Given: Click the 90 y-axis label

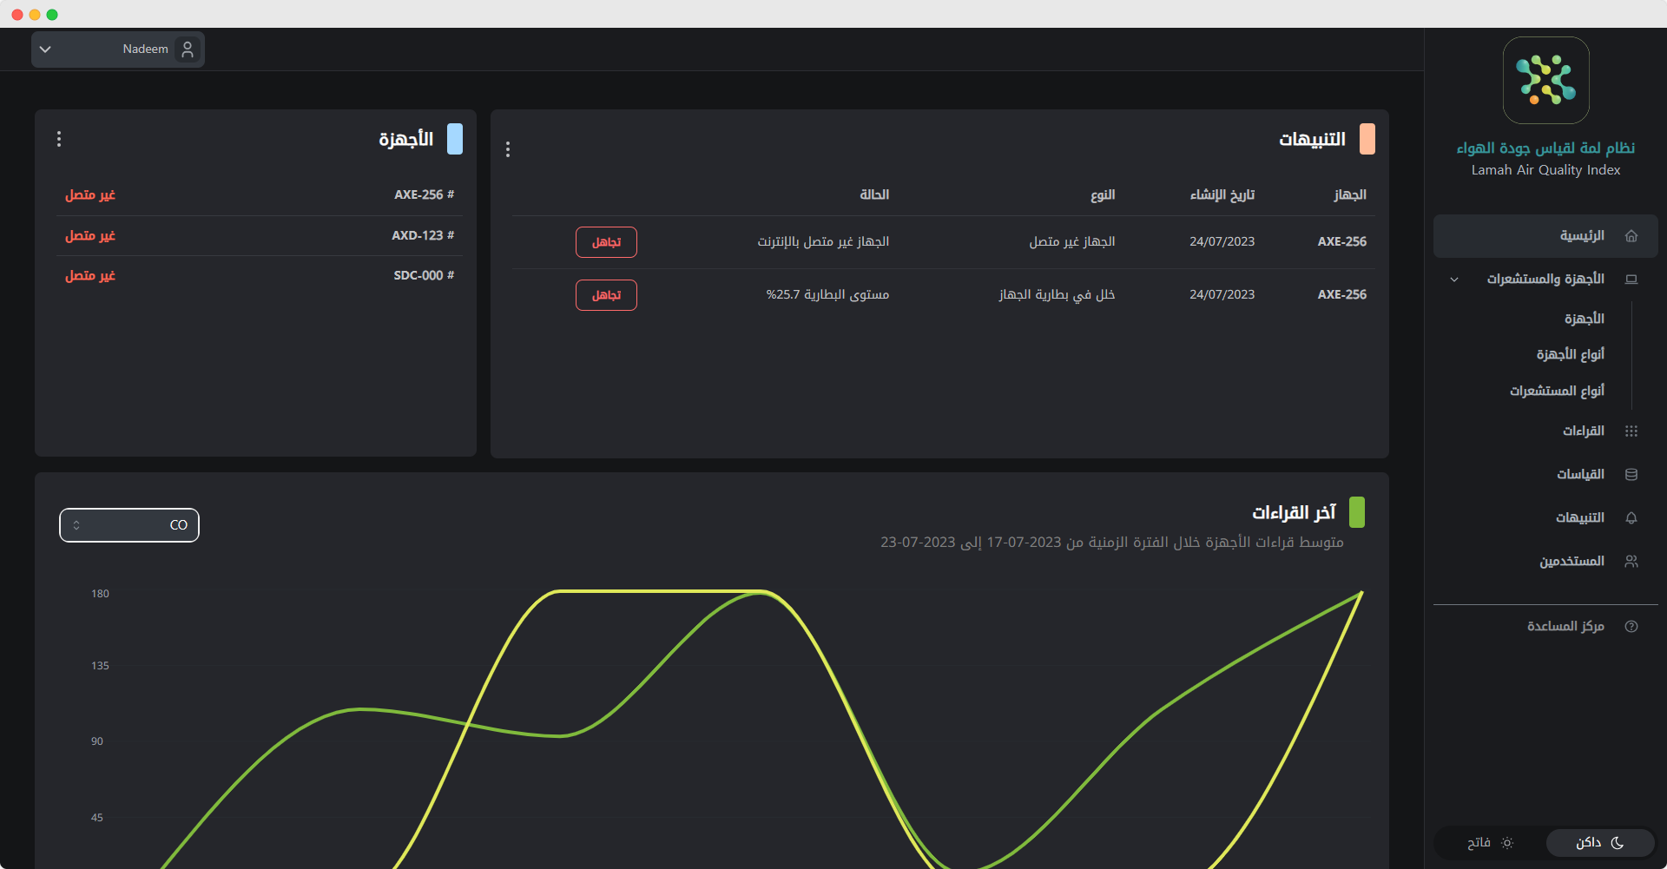Looking at the screenshot, I should pos(97,741).
